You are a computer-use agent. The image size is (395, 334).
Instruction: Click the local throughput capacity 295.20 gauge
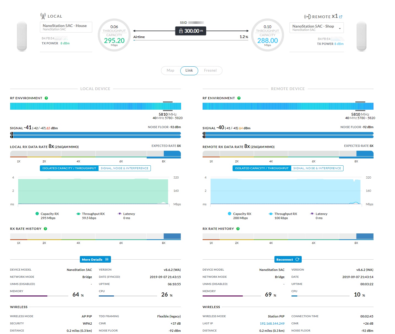(x=114, y=35)
